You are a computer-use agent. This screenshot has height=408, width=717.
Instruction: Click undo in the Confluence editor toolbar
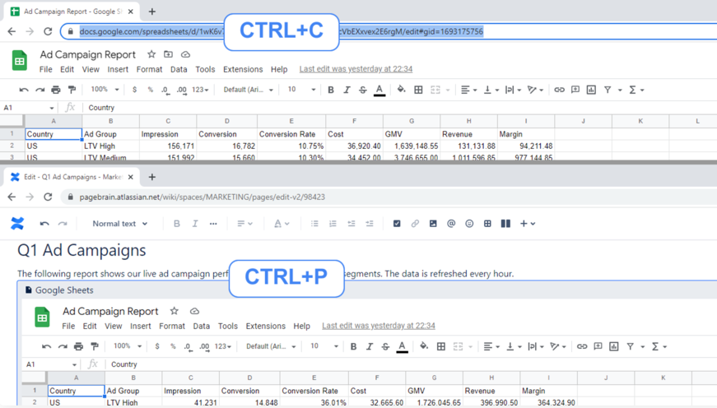pyautogui.click(x=44, y=224)
